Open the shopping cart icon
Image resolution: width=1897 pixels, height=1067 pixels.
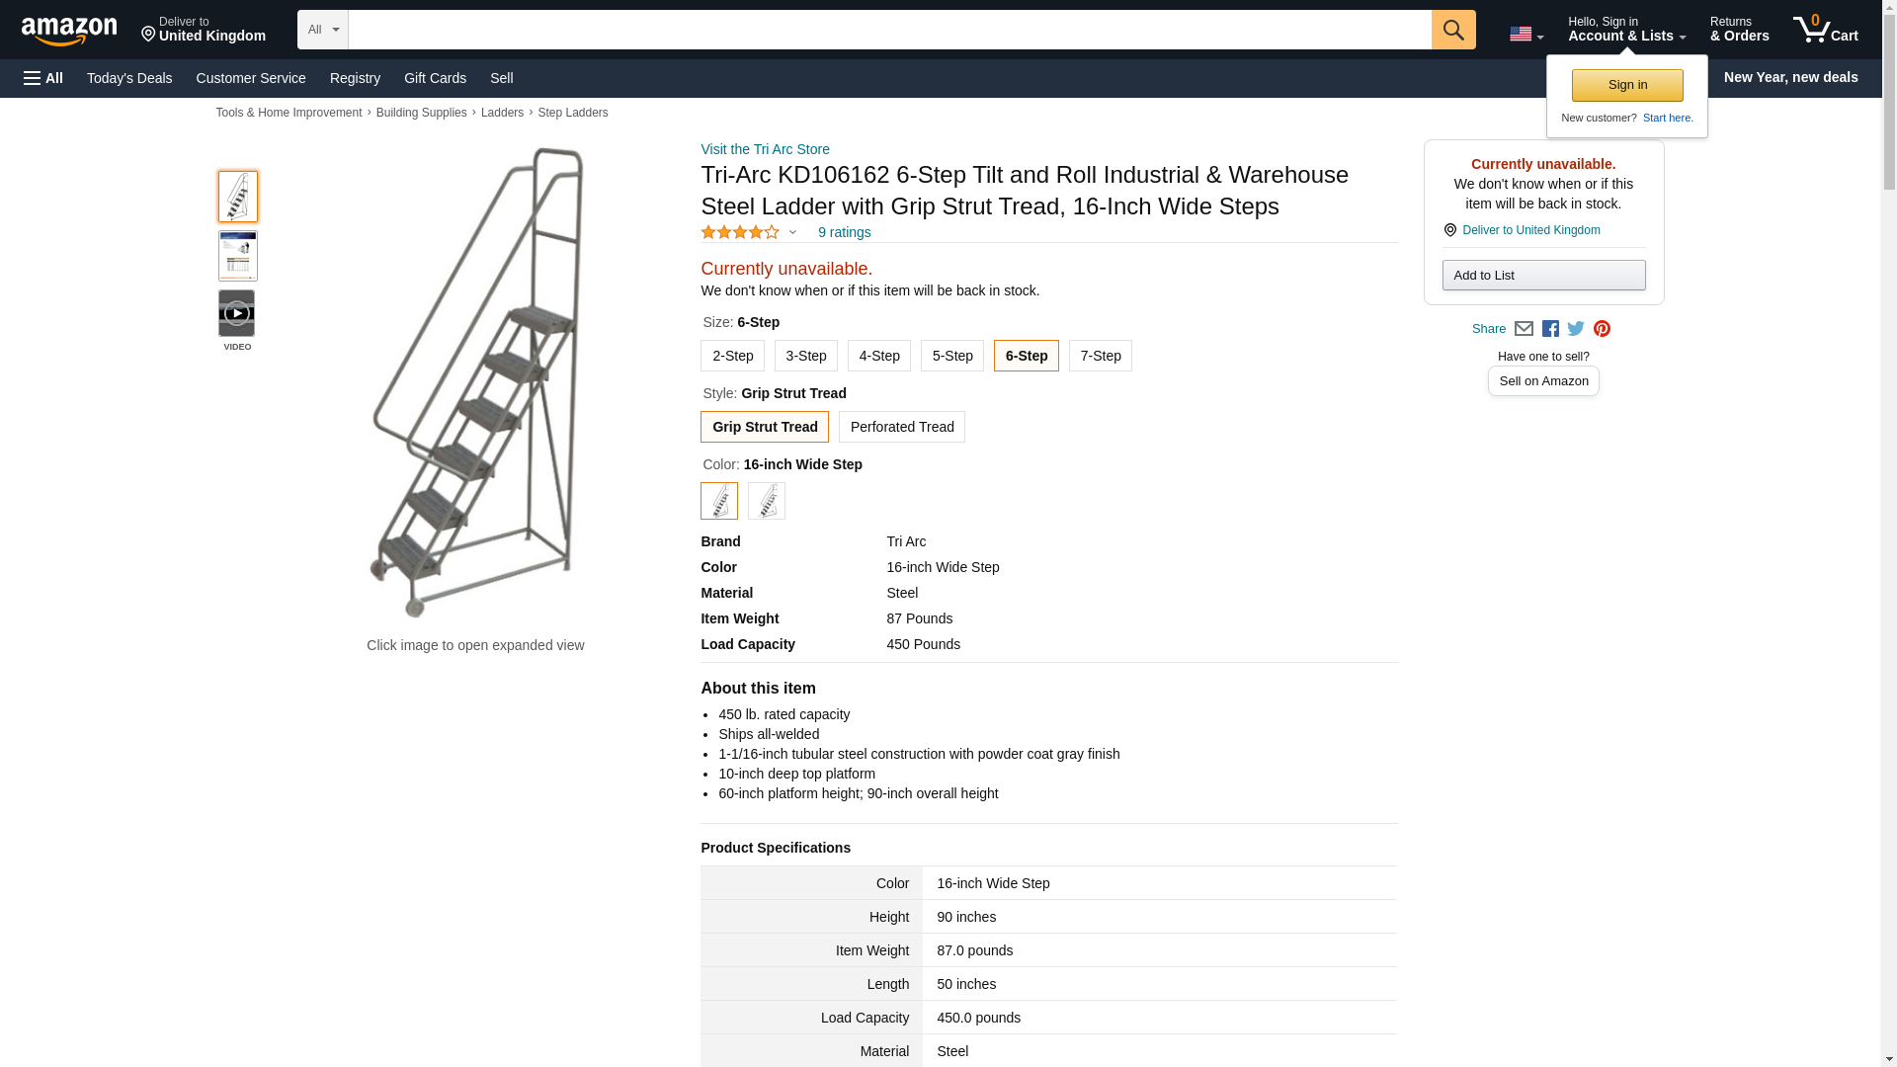coord(1825,30)
